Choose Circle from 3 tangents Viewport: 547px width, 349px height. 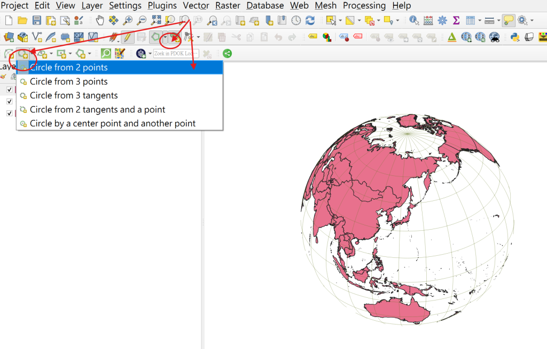tap(120, 95)
